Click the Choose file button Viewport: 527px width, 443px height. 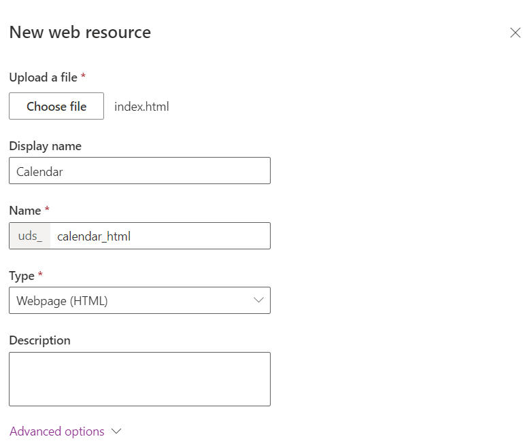pos(56,106)
